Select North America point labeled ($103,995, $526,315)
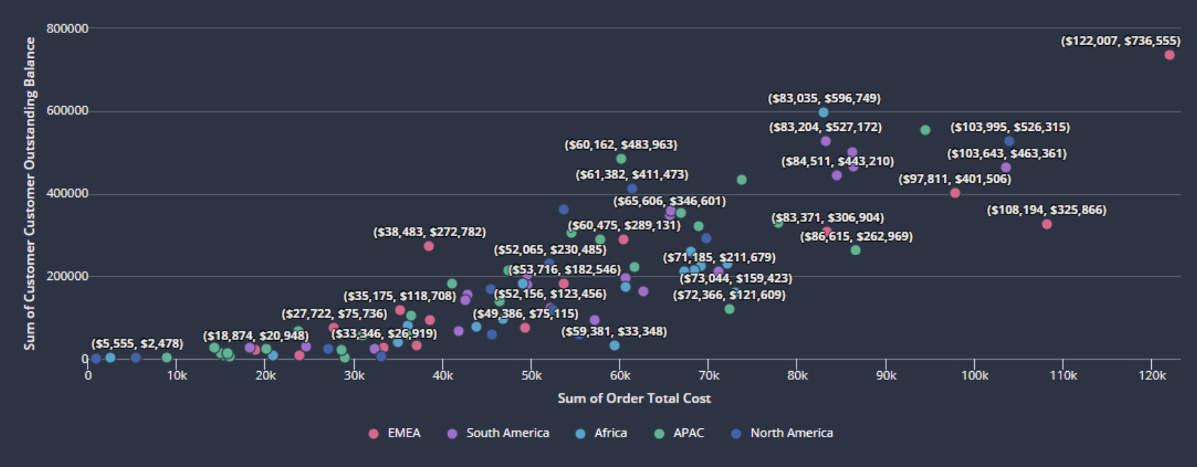 coord(1009,142)
